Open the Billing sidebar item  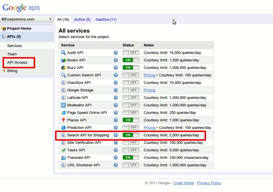click(x=12, y=71)
